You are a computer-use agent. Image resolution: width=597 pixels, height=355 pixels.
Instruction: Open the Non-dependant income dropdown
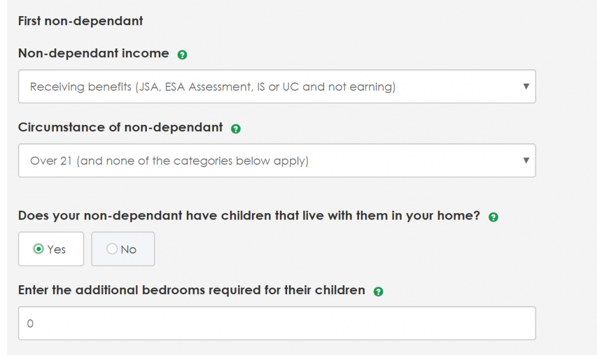(x=276, y=87)
